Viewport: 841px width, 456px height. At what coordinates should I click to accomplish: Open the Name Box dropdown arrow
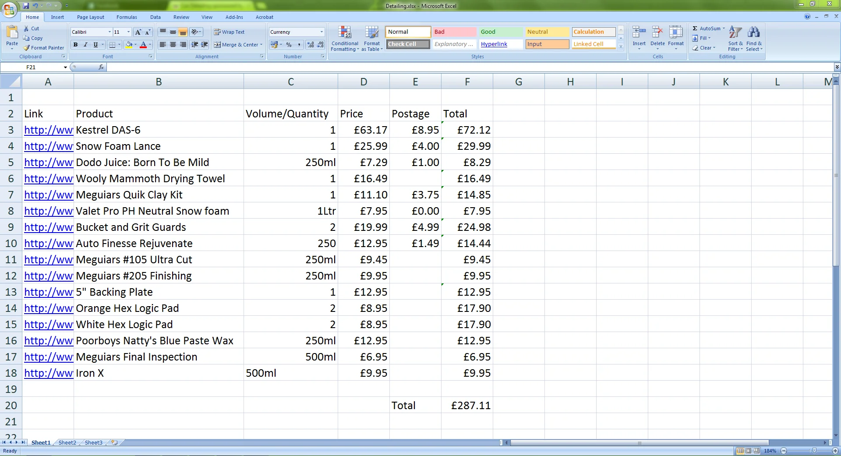pyautogui.click(x=65, y=67)
